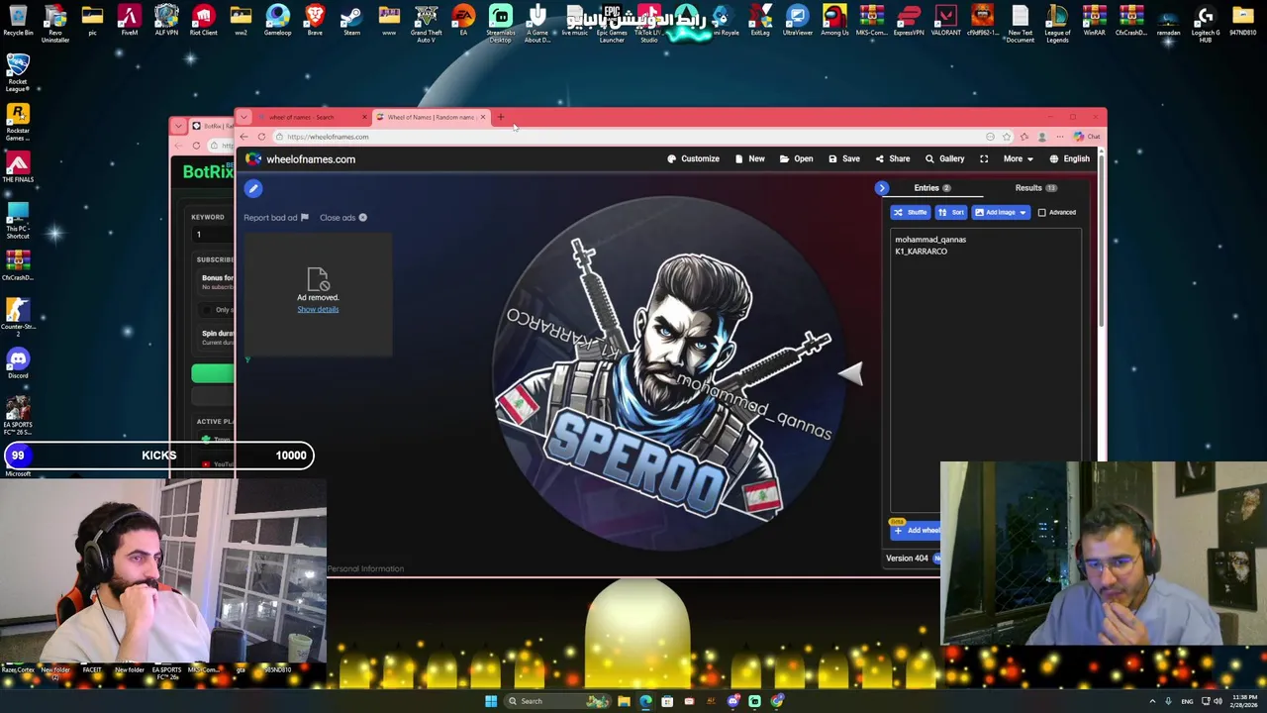Share the wheel
The width and height of the screenshot is (1267, 713).
[x=893, y=158]
